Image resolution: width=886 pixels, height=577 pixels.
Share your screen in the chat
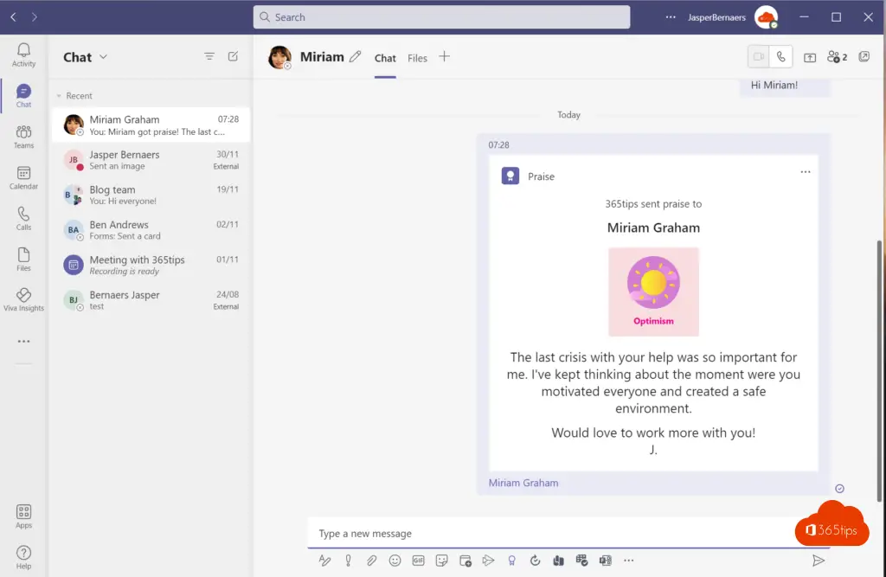tap(810, 57)
